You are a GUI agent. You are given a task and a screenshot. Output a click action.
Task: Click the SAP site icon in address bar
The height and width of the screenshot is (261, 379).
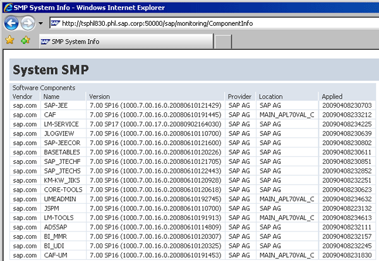click(55, 23)
